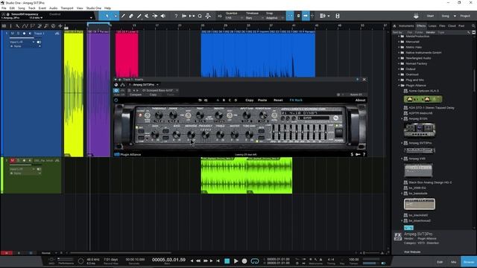Click About in the plugin toolbar

[x=360, y=100]
